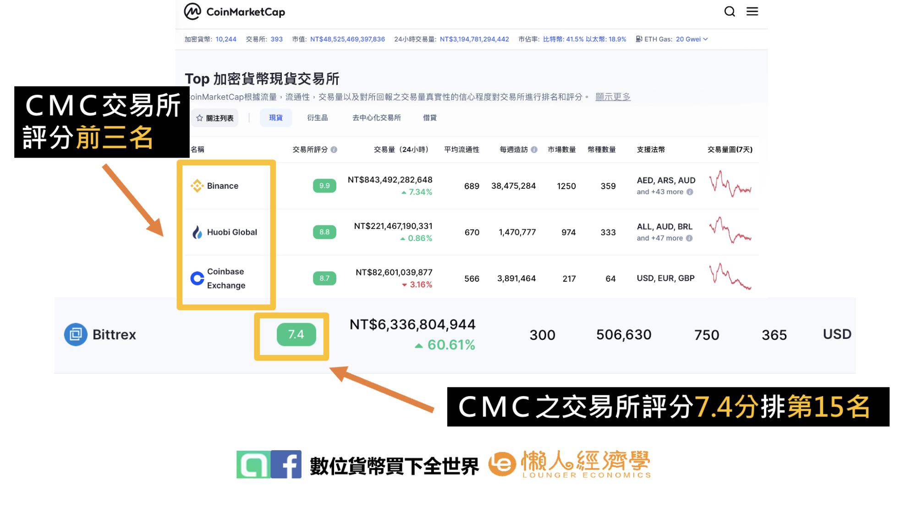
Task: Open the search magnifier icon
Action: point(730,11)
